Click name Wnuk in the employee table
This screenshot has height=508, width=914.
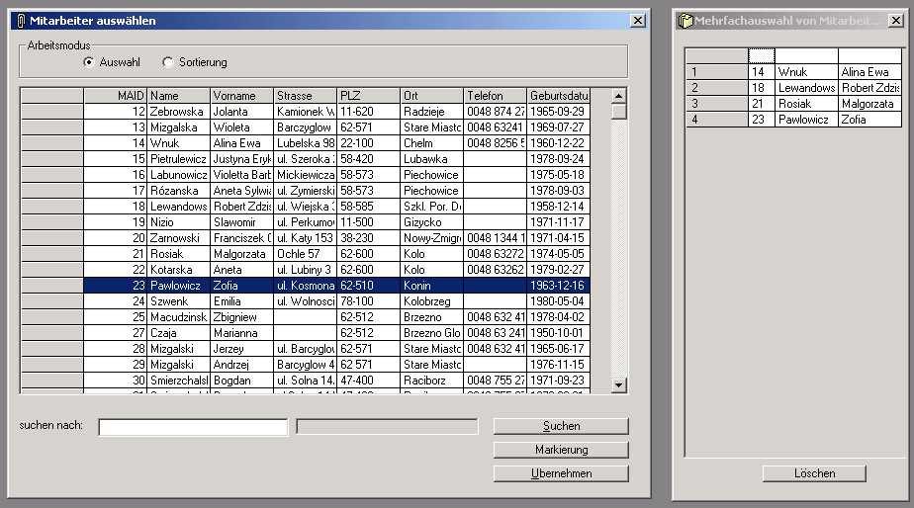(179, 142)
